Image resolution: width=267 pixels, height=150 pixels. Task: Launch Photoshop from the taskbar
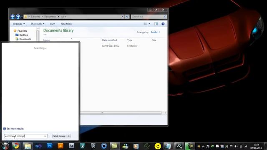coord(50,146)
